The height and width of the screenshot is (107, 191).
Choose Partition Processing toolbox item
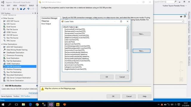point(14,69)
